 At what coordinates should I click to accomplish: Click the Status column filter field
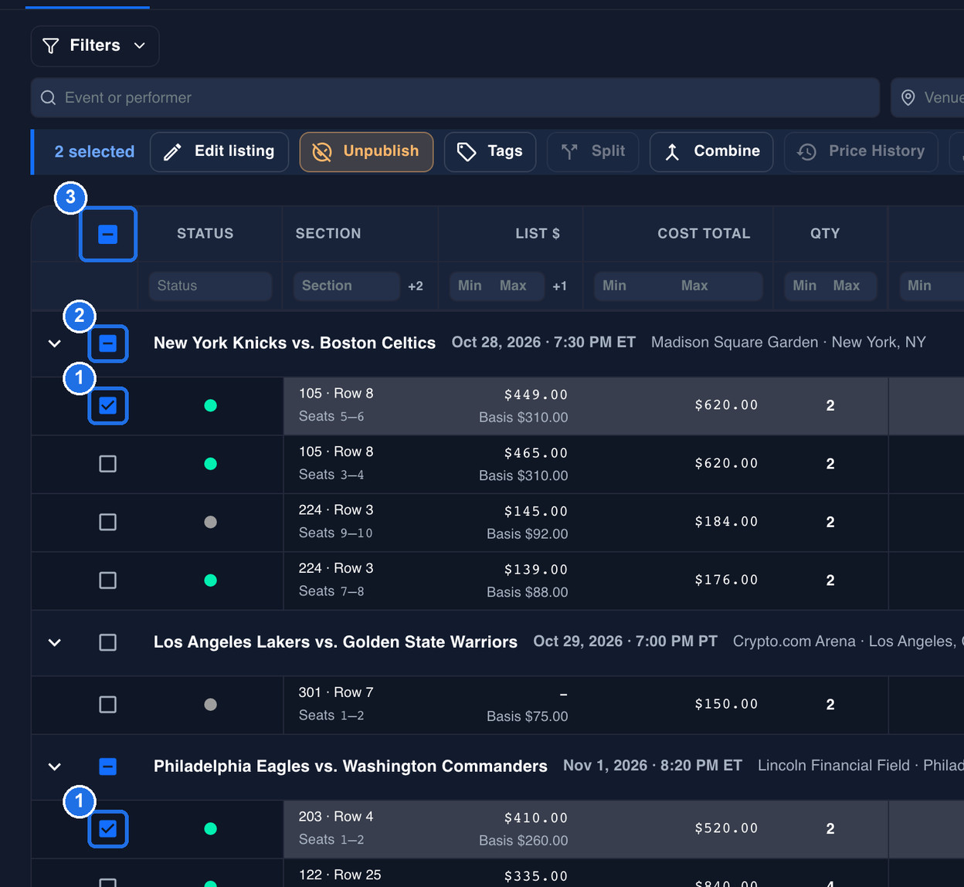[x=210, y=286]
